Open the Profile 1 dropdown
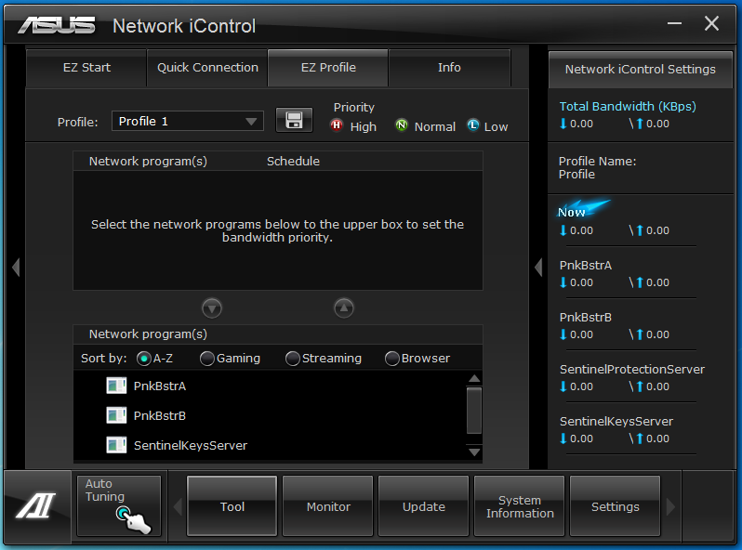Viewport: 742px width, 550px height. [x=188, y=121]
